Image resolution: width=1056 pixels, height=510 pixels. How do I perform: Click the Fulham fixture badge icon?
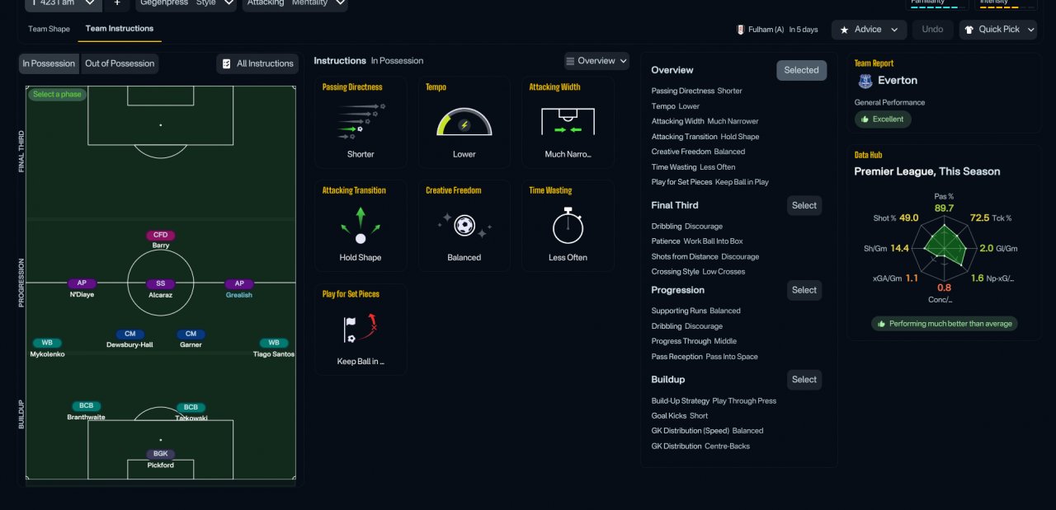pyautogui.click(x=741, y=30)
